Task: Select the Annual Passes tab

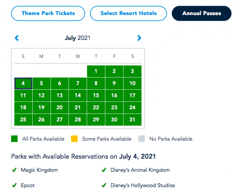Action: tap(202, 13)
